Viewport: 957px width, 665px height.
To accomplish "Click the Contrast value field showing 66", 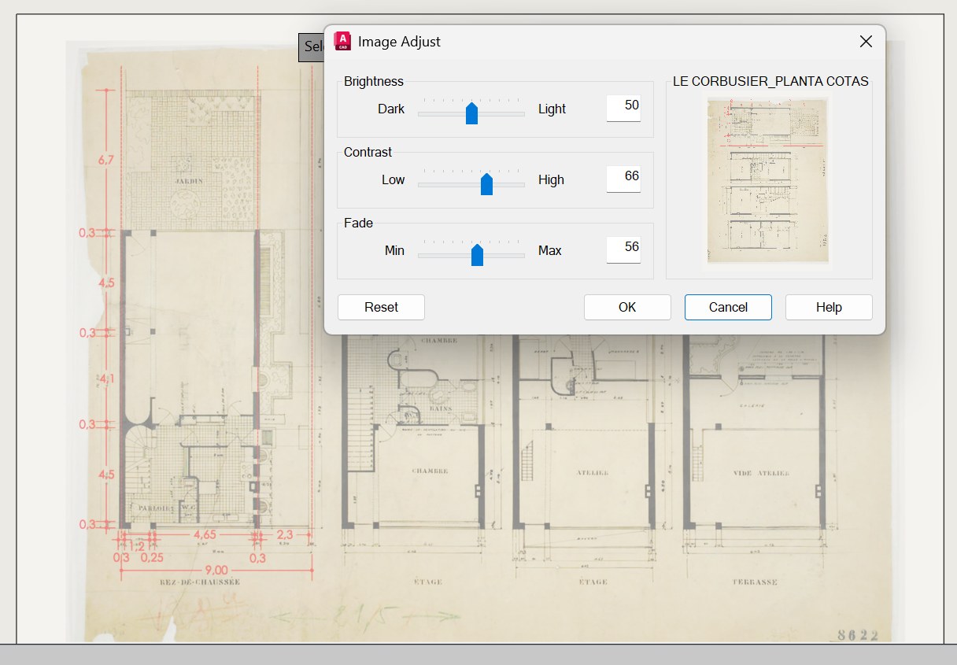I will 623,179.
